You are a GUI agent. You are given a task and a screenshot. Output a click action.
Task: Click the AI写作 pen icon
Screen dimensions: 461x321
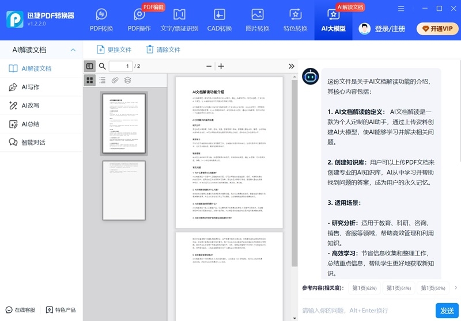(x=13, y=87)
